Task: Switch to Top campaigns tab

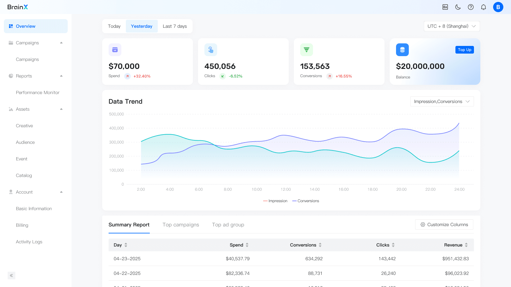Action: 181,225
